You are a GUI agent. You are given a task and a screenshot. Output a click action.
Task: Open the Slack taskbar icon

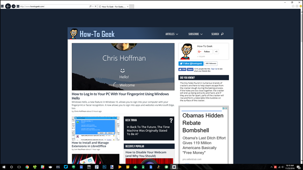click(x=42, y=167)
